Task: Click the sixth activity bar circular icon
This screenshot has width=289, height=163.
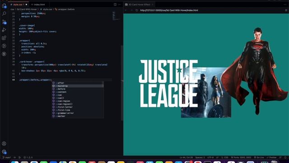Action: pos(4,46)
